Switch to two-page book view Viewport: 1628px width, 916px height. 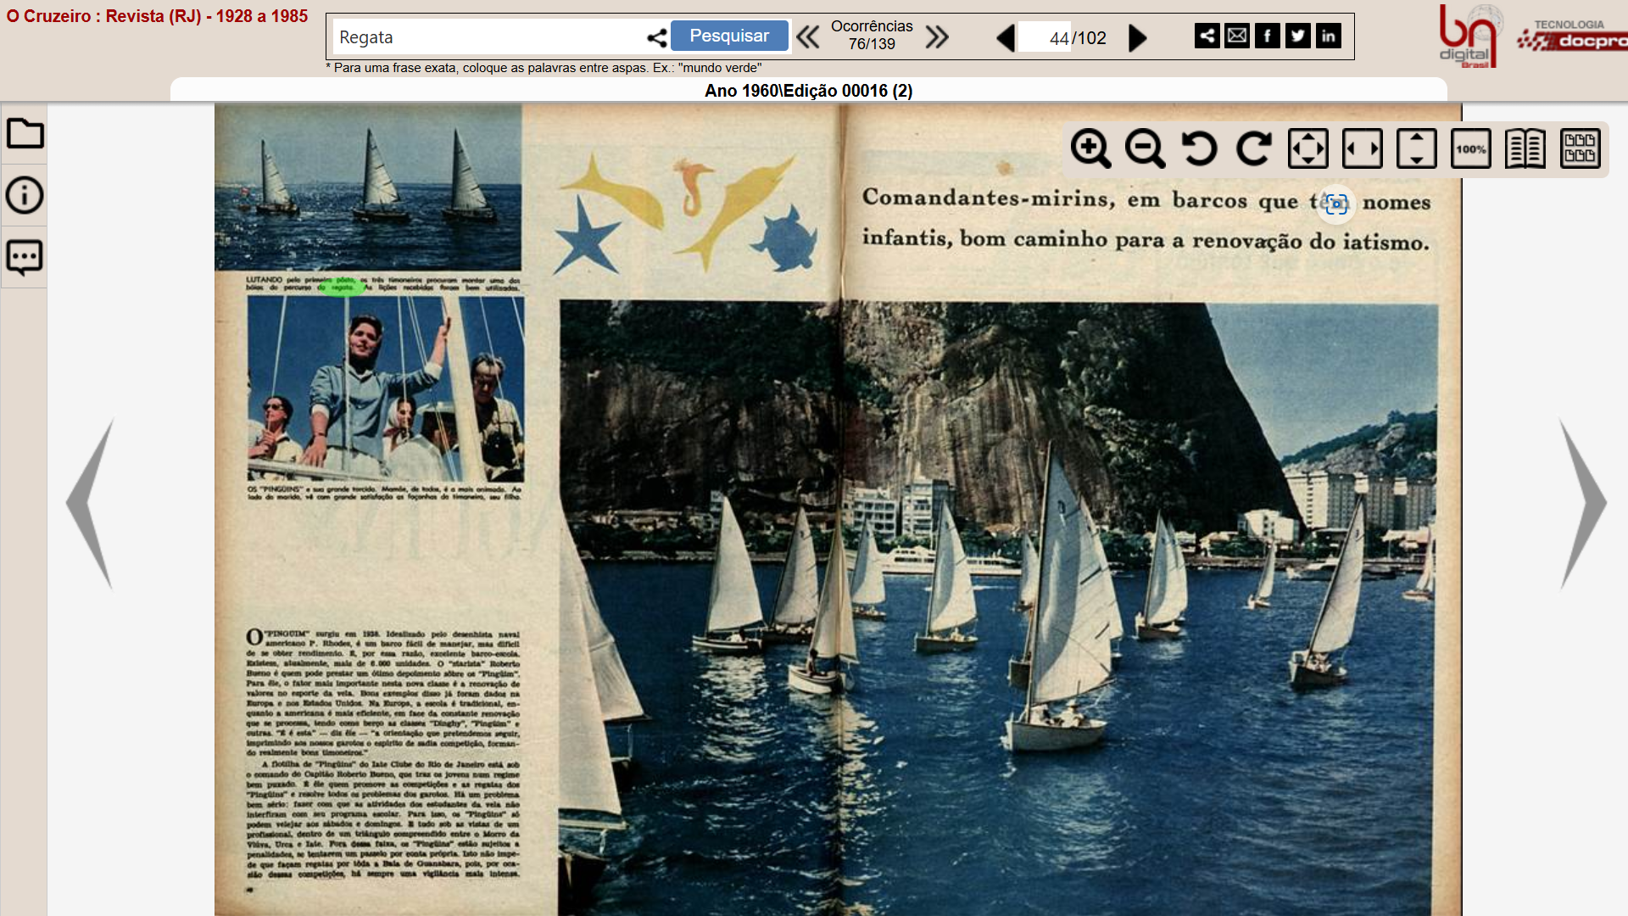(1525, 149)
